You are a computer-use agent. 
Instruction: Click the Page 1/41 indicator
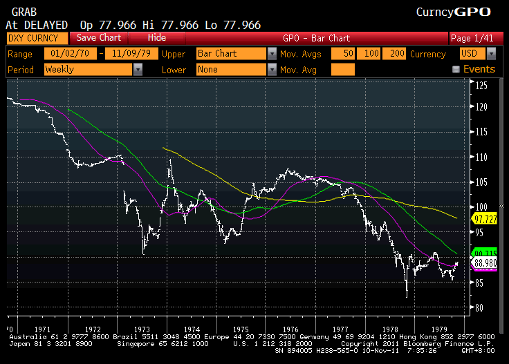471,38
